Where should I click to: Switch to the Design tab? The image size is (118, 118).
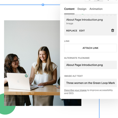[82, 9]
